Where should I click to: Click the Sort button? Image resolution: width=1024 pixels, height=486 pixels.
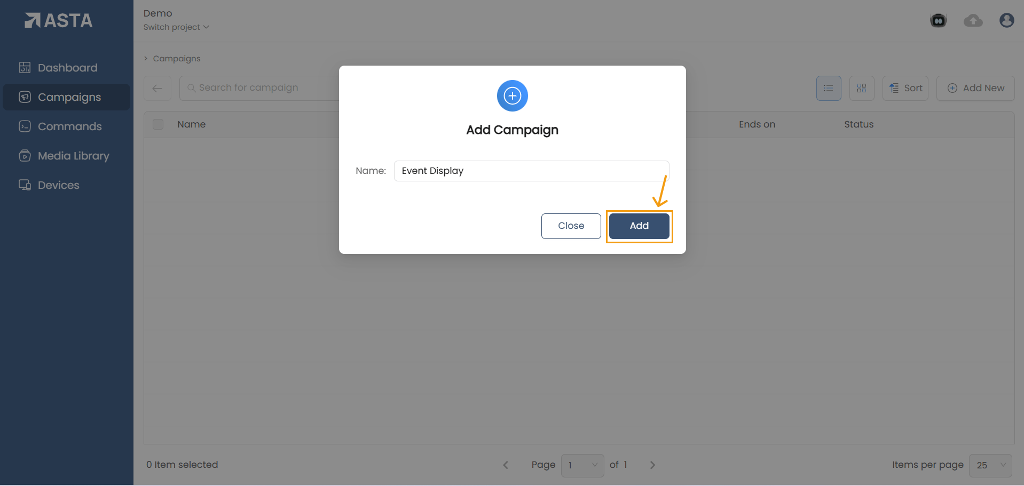pos(905,88)
